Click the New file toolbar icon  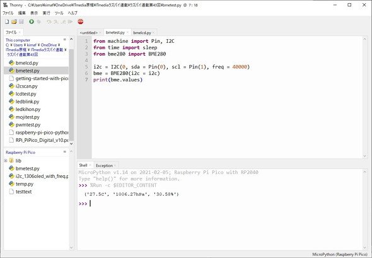tap(7, 22)
